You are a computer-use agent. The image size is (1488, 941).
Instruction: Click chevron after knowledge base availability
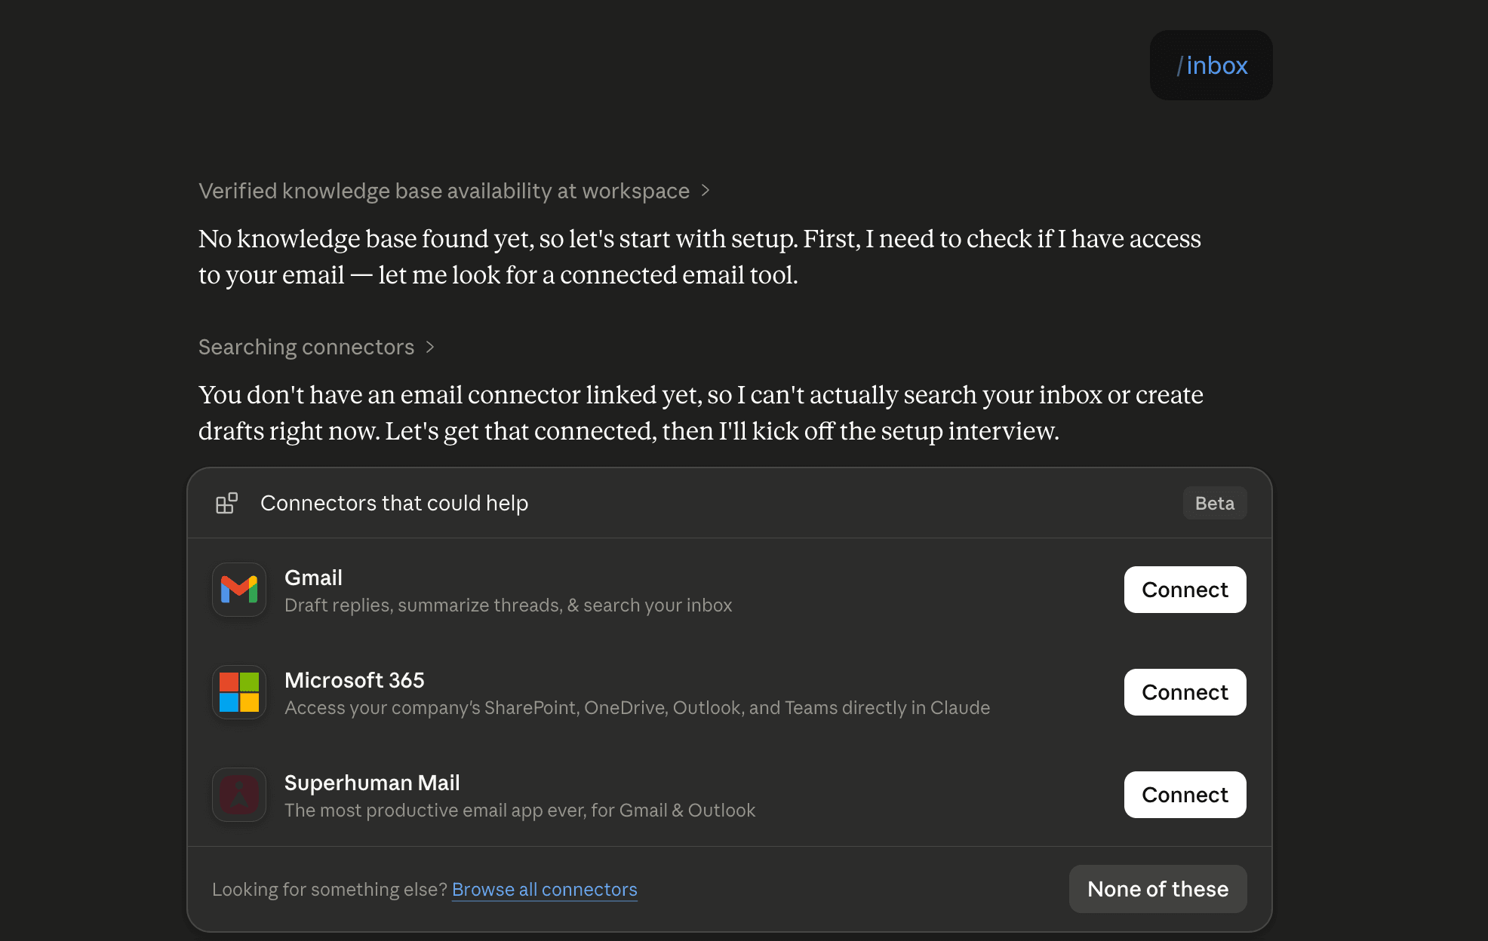tap(706, 191)
